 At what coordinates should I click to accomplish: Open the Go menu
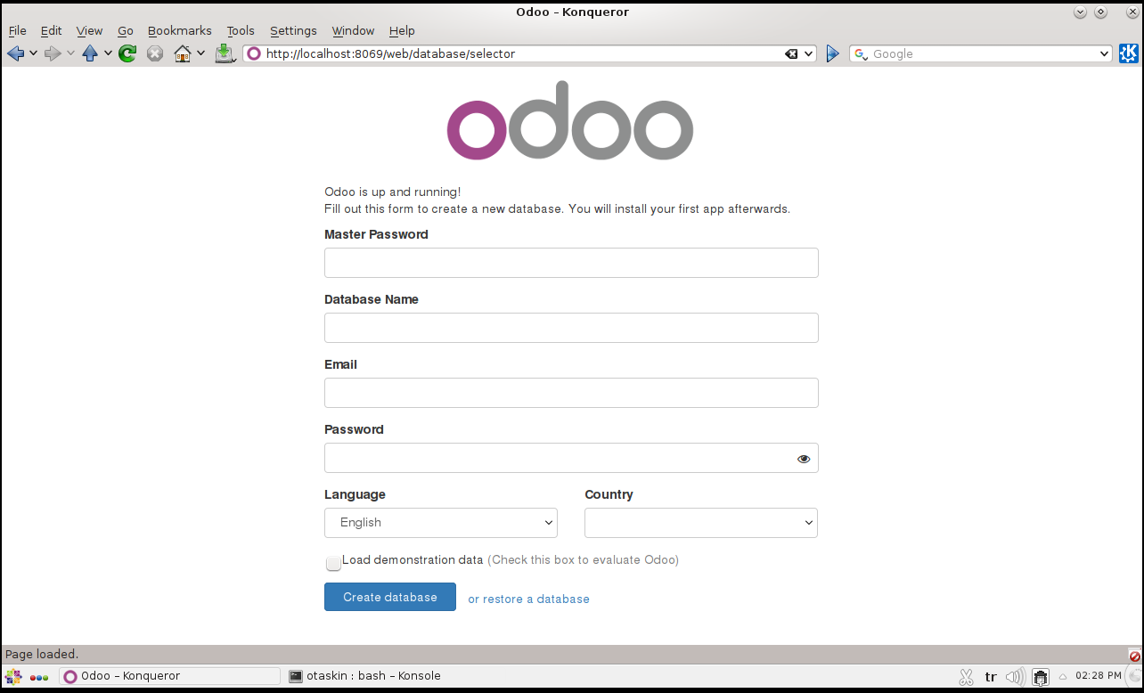pyautogui.click(x=126, y=30)
